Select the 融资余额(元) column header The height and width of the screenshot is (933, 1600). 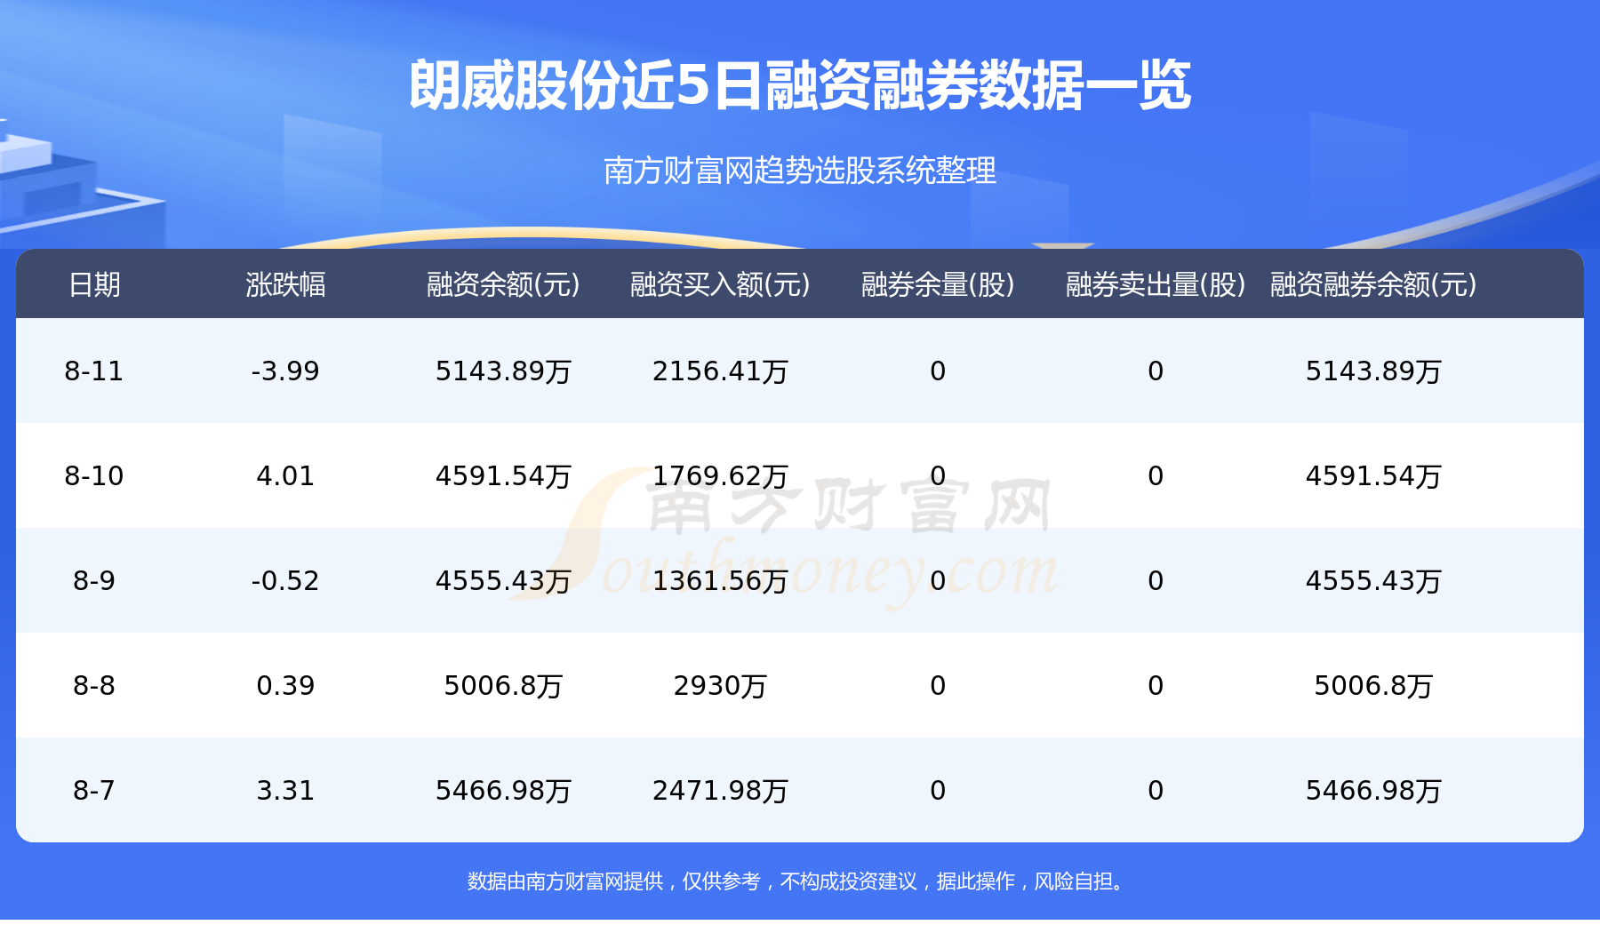coord(503,284)
